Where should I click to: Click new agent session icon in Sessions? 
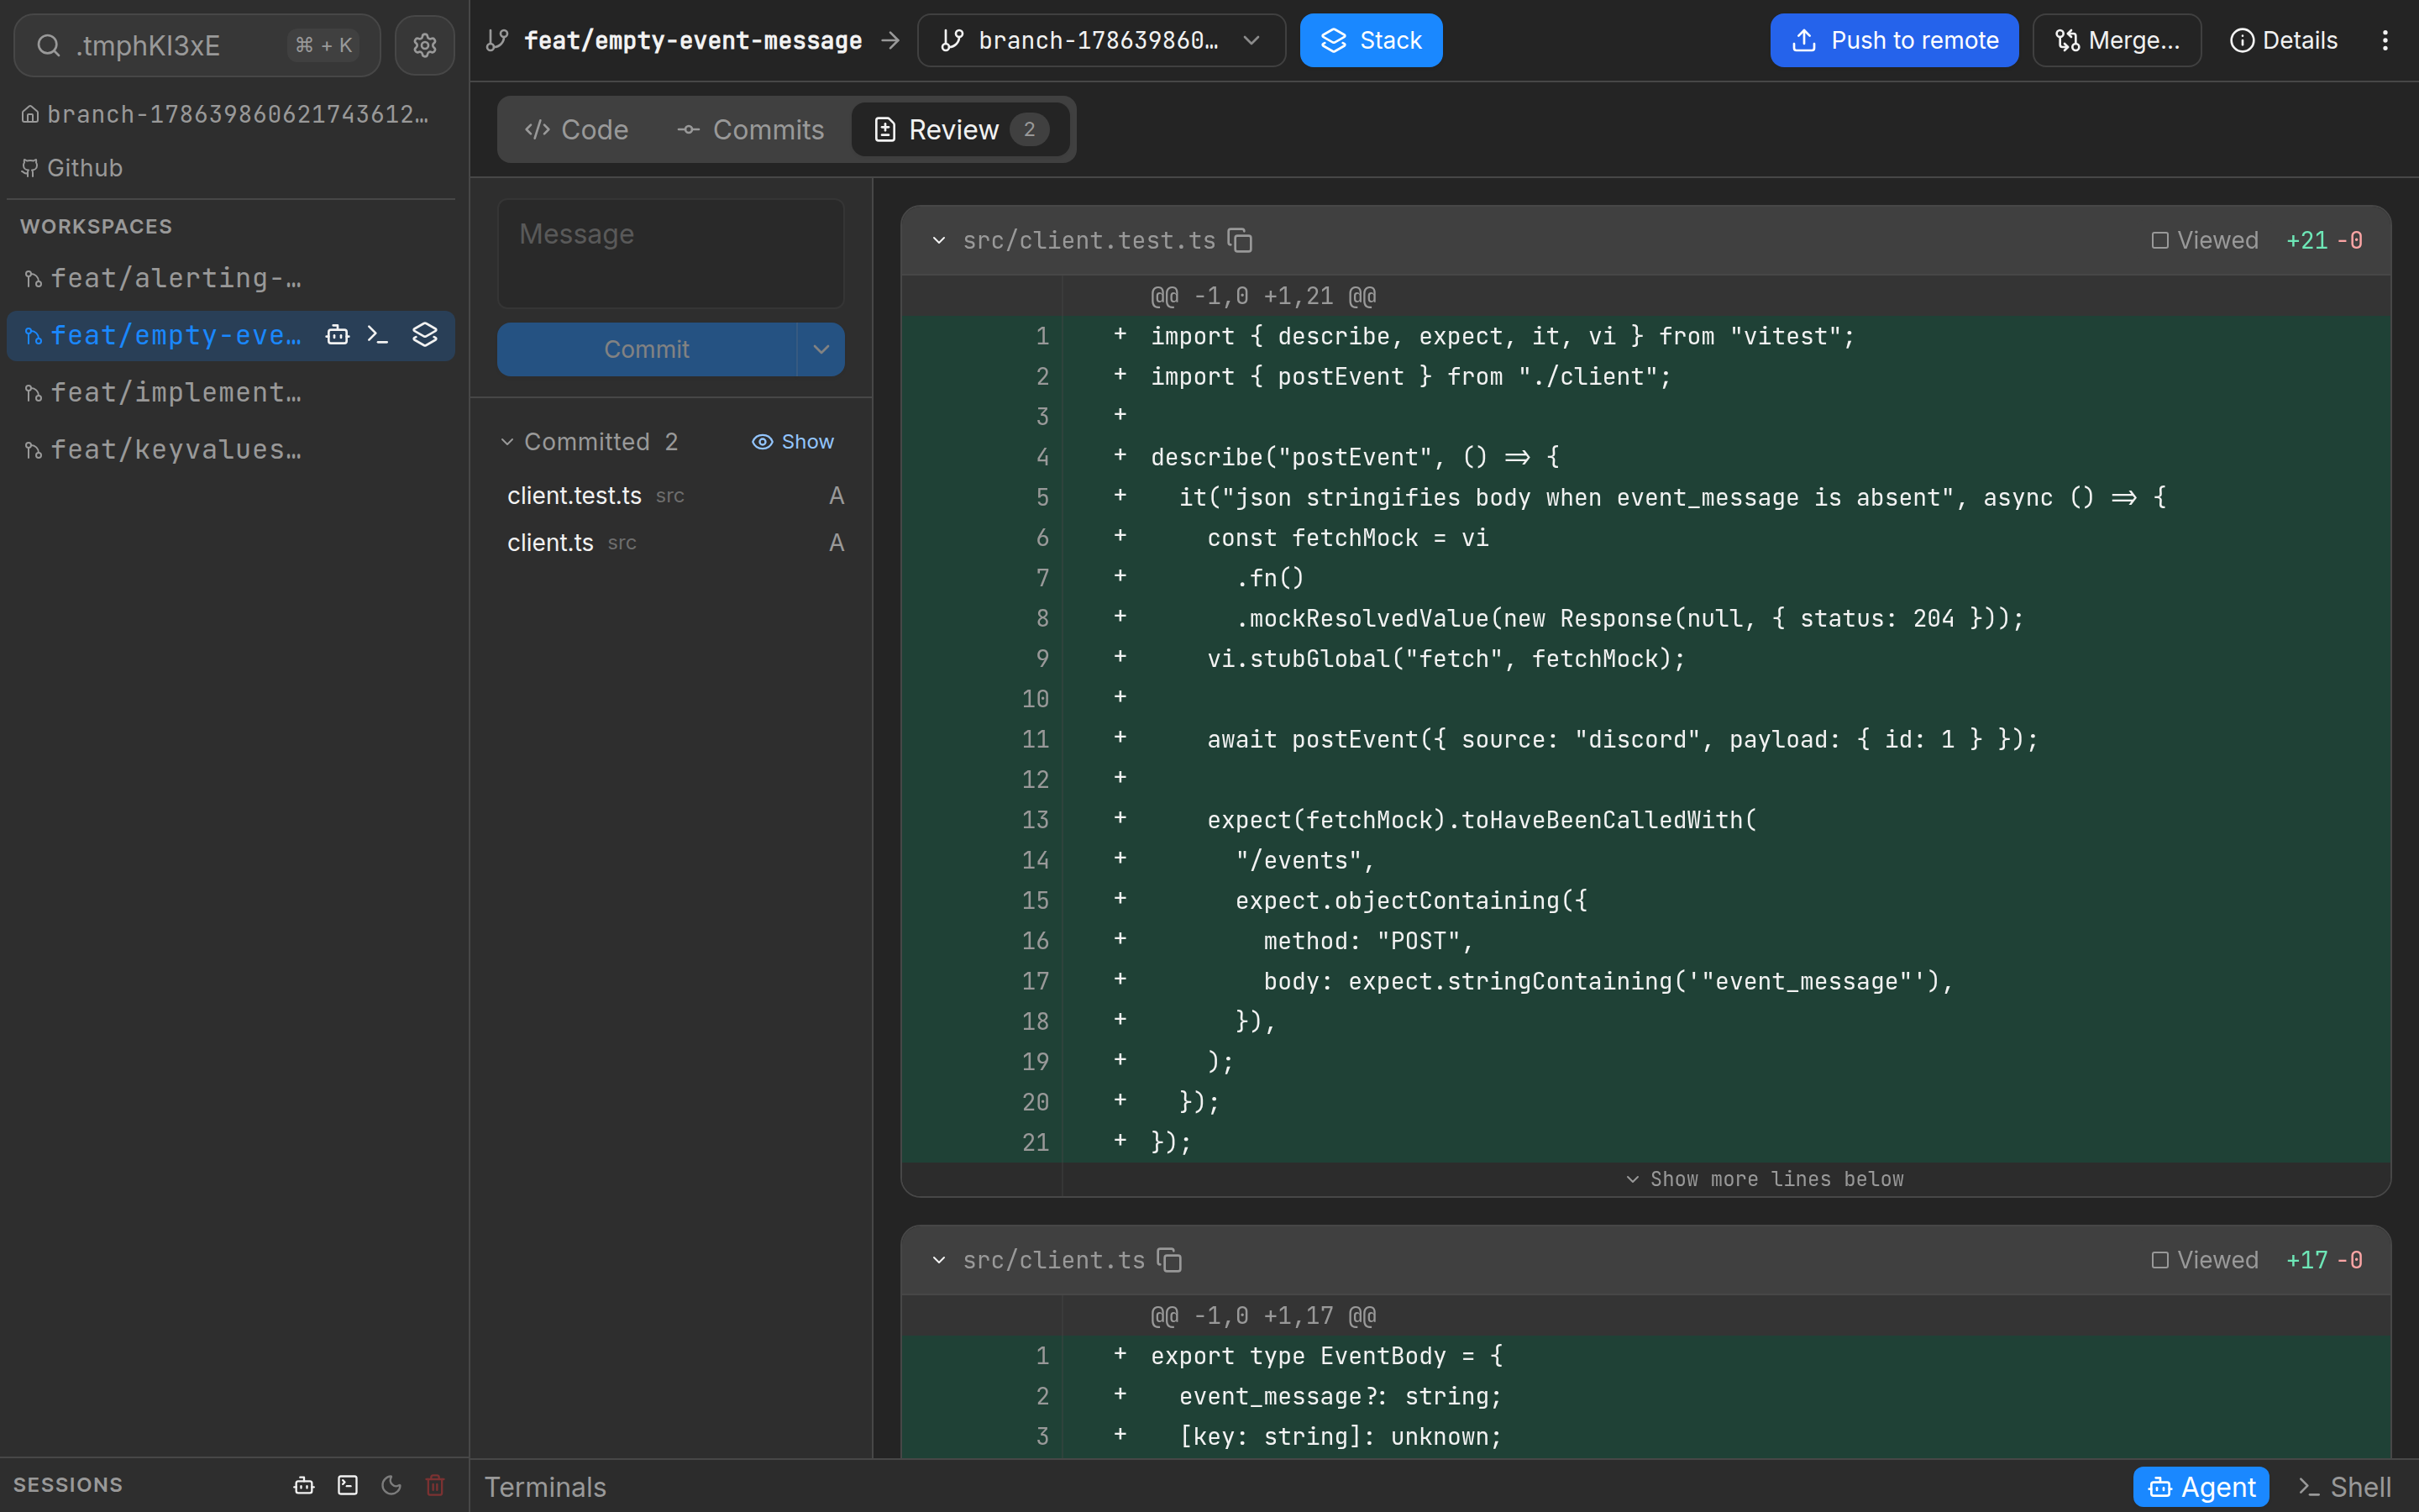[x=304, y=1485]
